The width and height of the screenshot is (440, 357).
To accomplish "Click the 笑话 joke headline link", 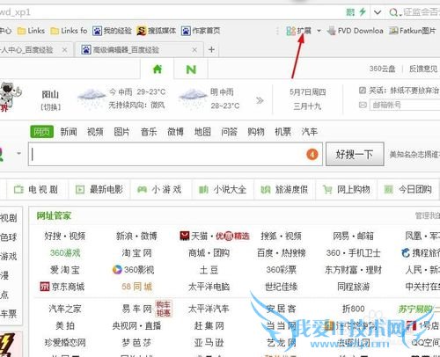I will (x=404, y=91).
